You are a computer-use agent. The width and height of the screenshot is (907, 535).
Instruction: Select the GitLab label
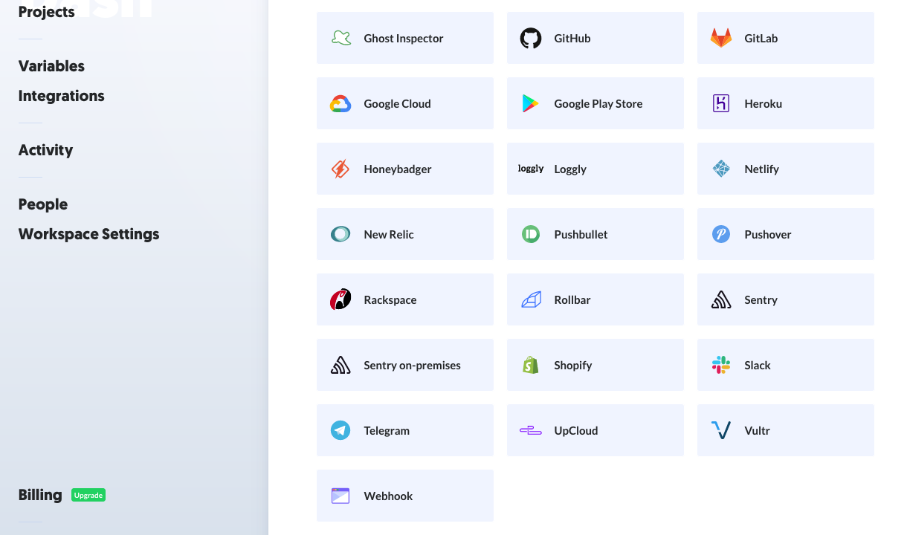(761, 39)
